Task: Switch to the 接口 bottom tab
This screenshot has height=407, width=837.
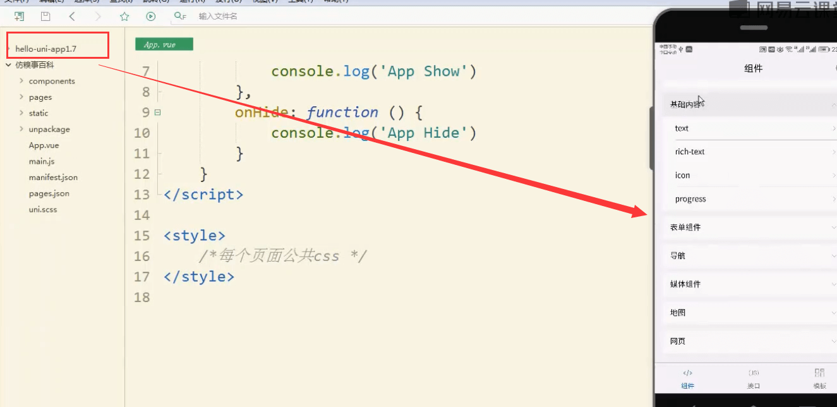Action: coord(754,379)
